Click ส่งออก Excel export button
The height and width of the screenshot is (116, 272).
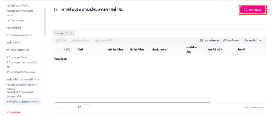pyautogui.click(x=80, y=41)
